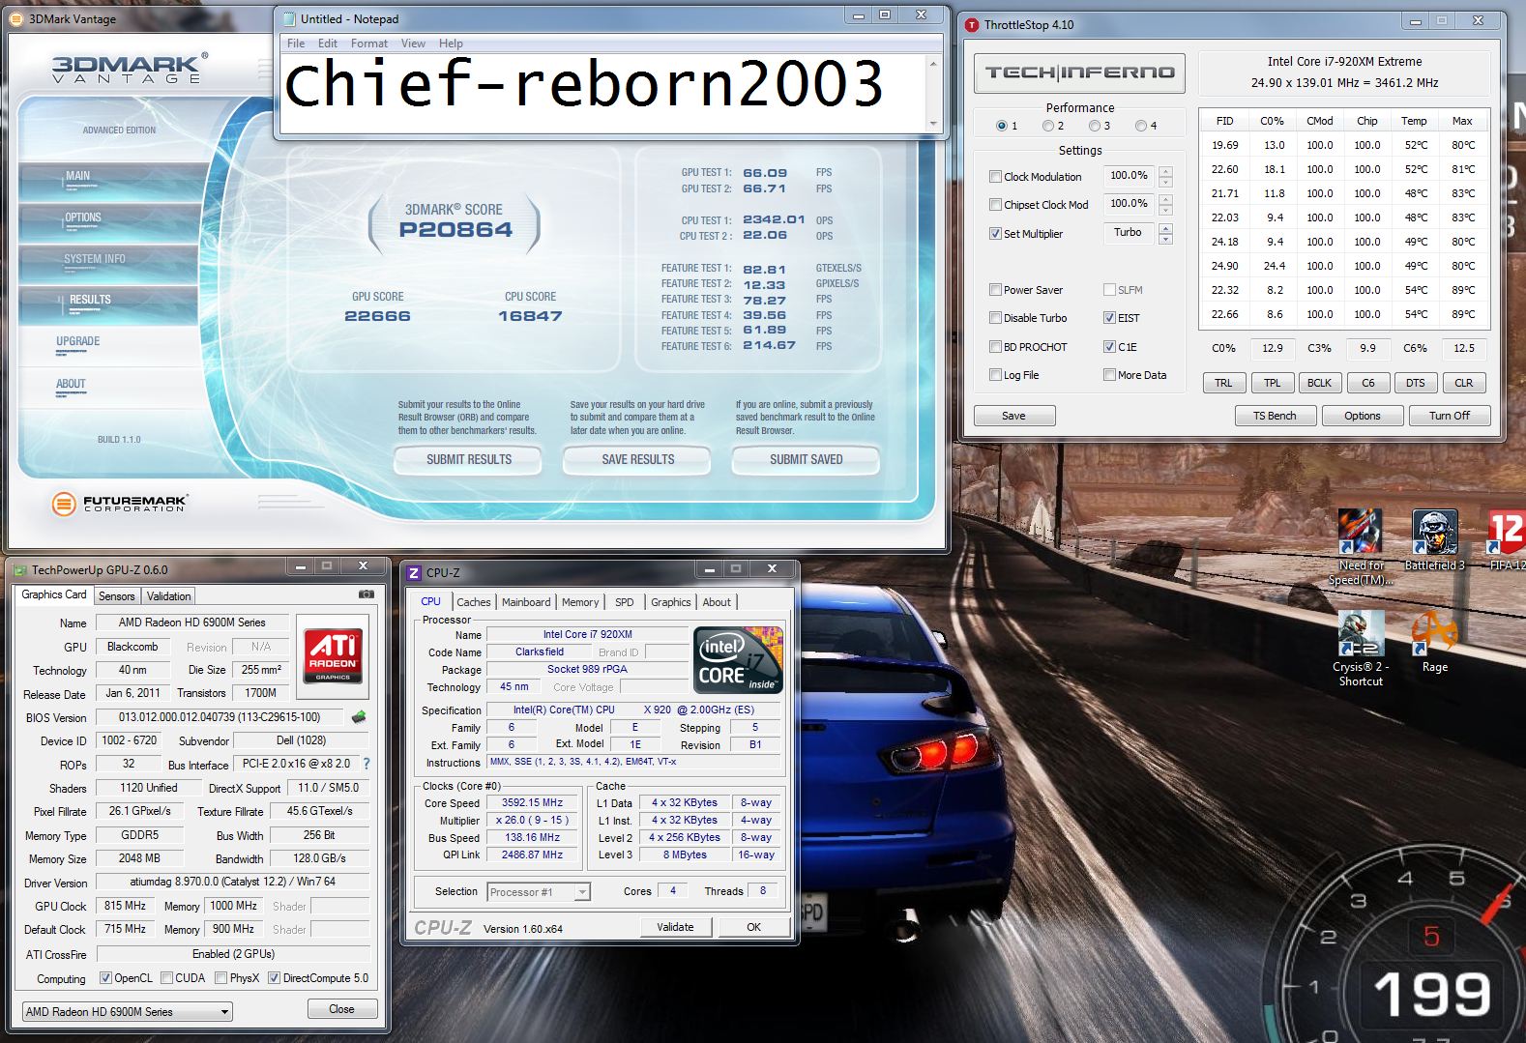The image size is (1526, 1043).
Task: Select Performance profile 3 in ThrottleStop
Action: [1095, 126]
